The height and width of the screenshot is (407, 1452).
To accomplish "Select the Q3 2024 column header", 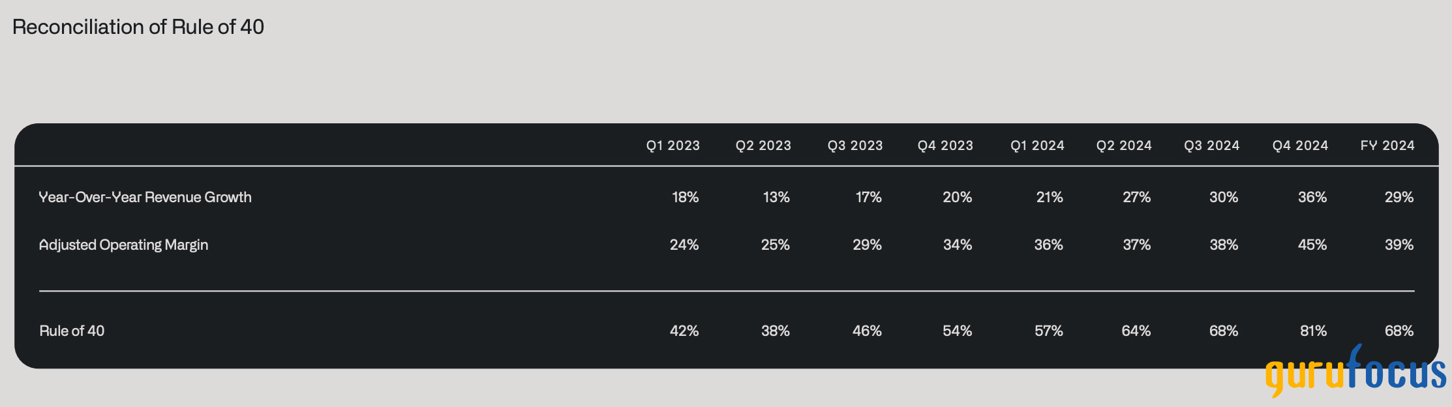I will point(1212,145).
